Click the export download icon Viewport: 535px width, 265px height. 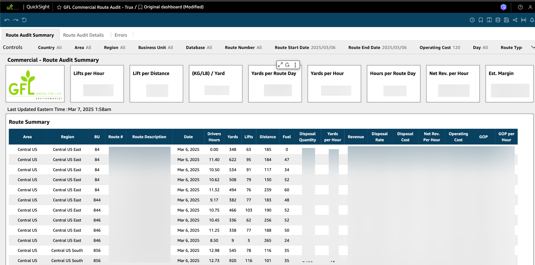click(x=489, y=20)
